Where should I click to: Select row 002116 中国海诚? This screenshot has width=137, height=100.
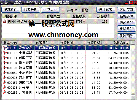point(66,53)
